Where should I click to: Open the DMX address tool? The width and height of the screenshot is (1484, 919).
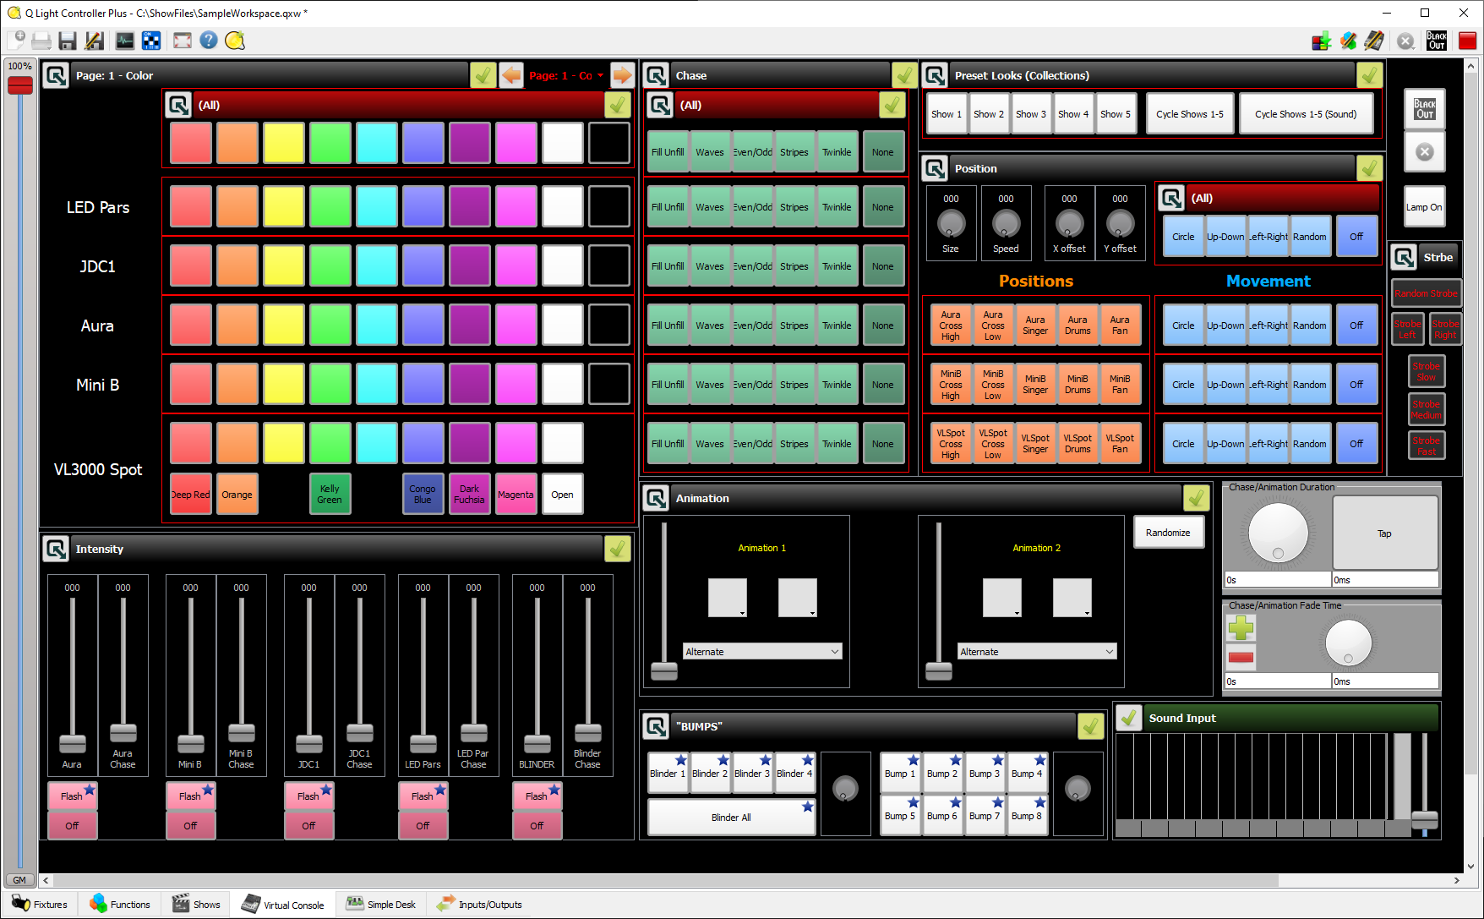click(x=151, y=40)
